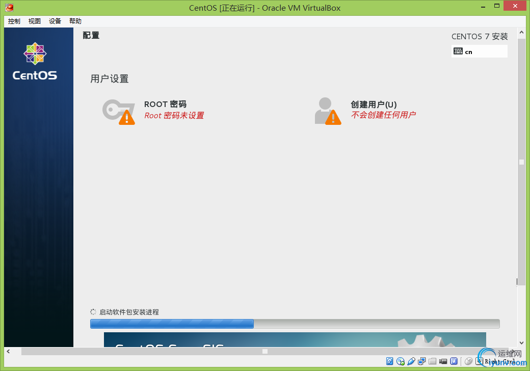Click the CENTOS 7 安装 title text
This screenshot has height=371, width=530.
tap(480, 37)
